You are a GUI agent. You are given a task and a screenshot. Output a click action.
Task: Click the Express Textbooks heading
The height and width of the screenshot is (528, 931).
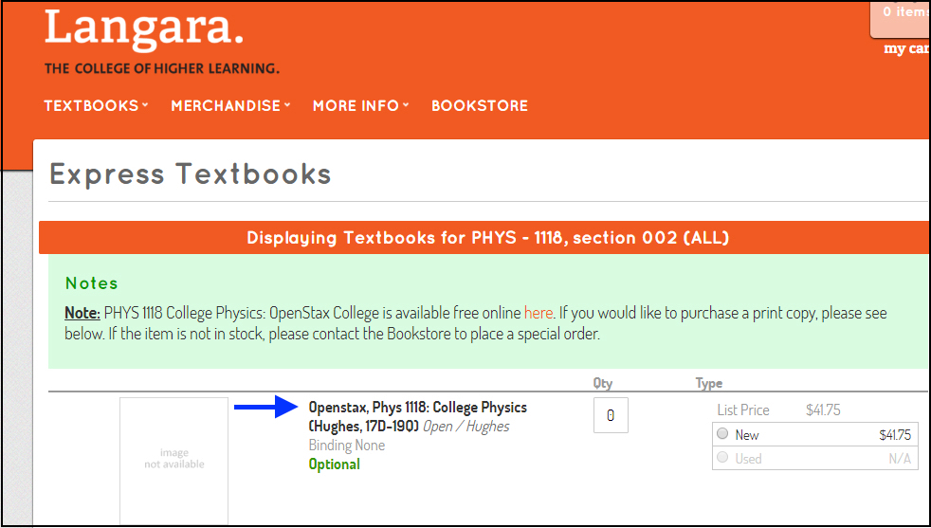(191, 174)
